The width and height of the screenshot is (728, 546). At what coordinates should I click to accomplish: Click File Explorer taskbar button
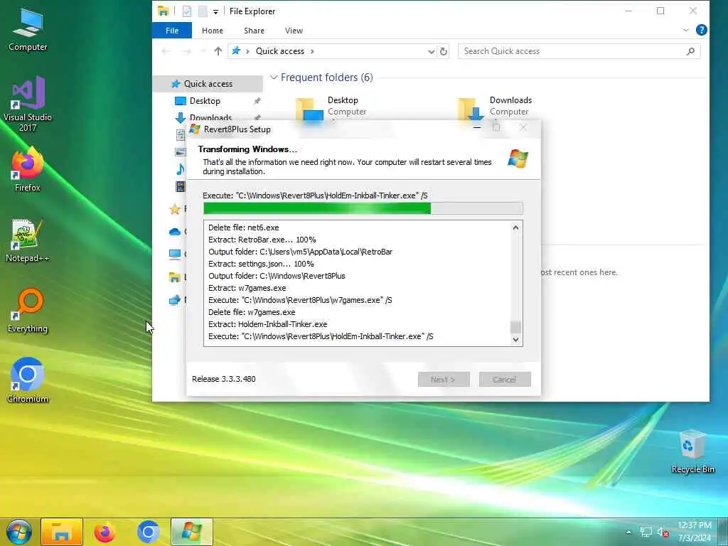point(62,532)
